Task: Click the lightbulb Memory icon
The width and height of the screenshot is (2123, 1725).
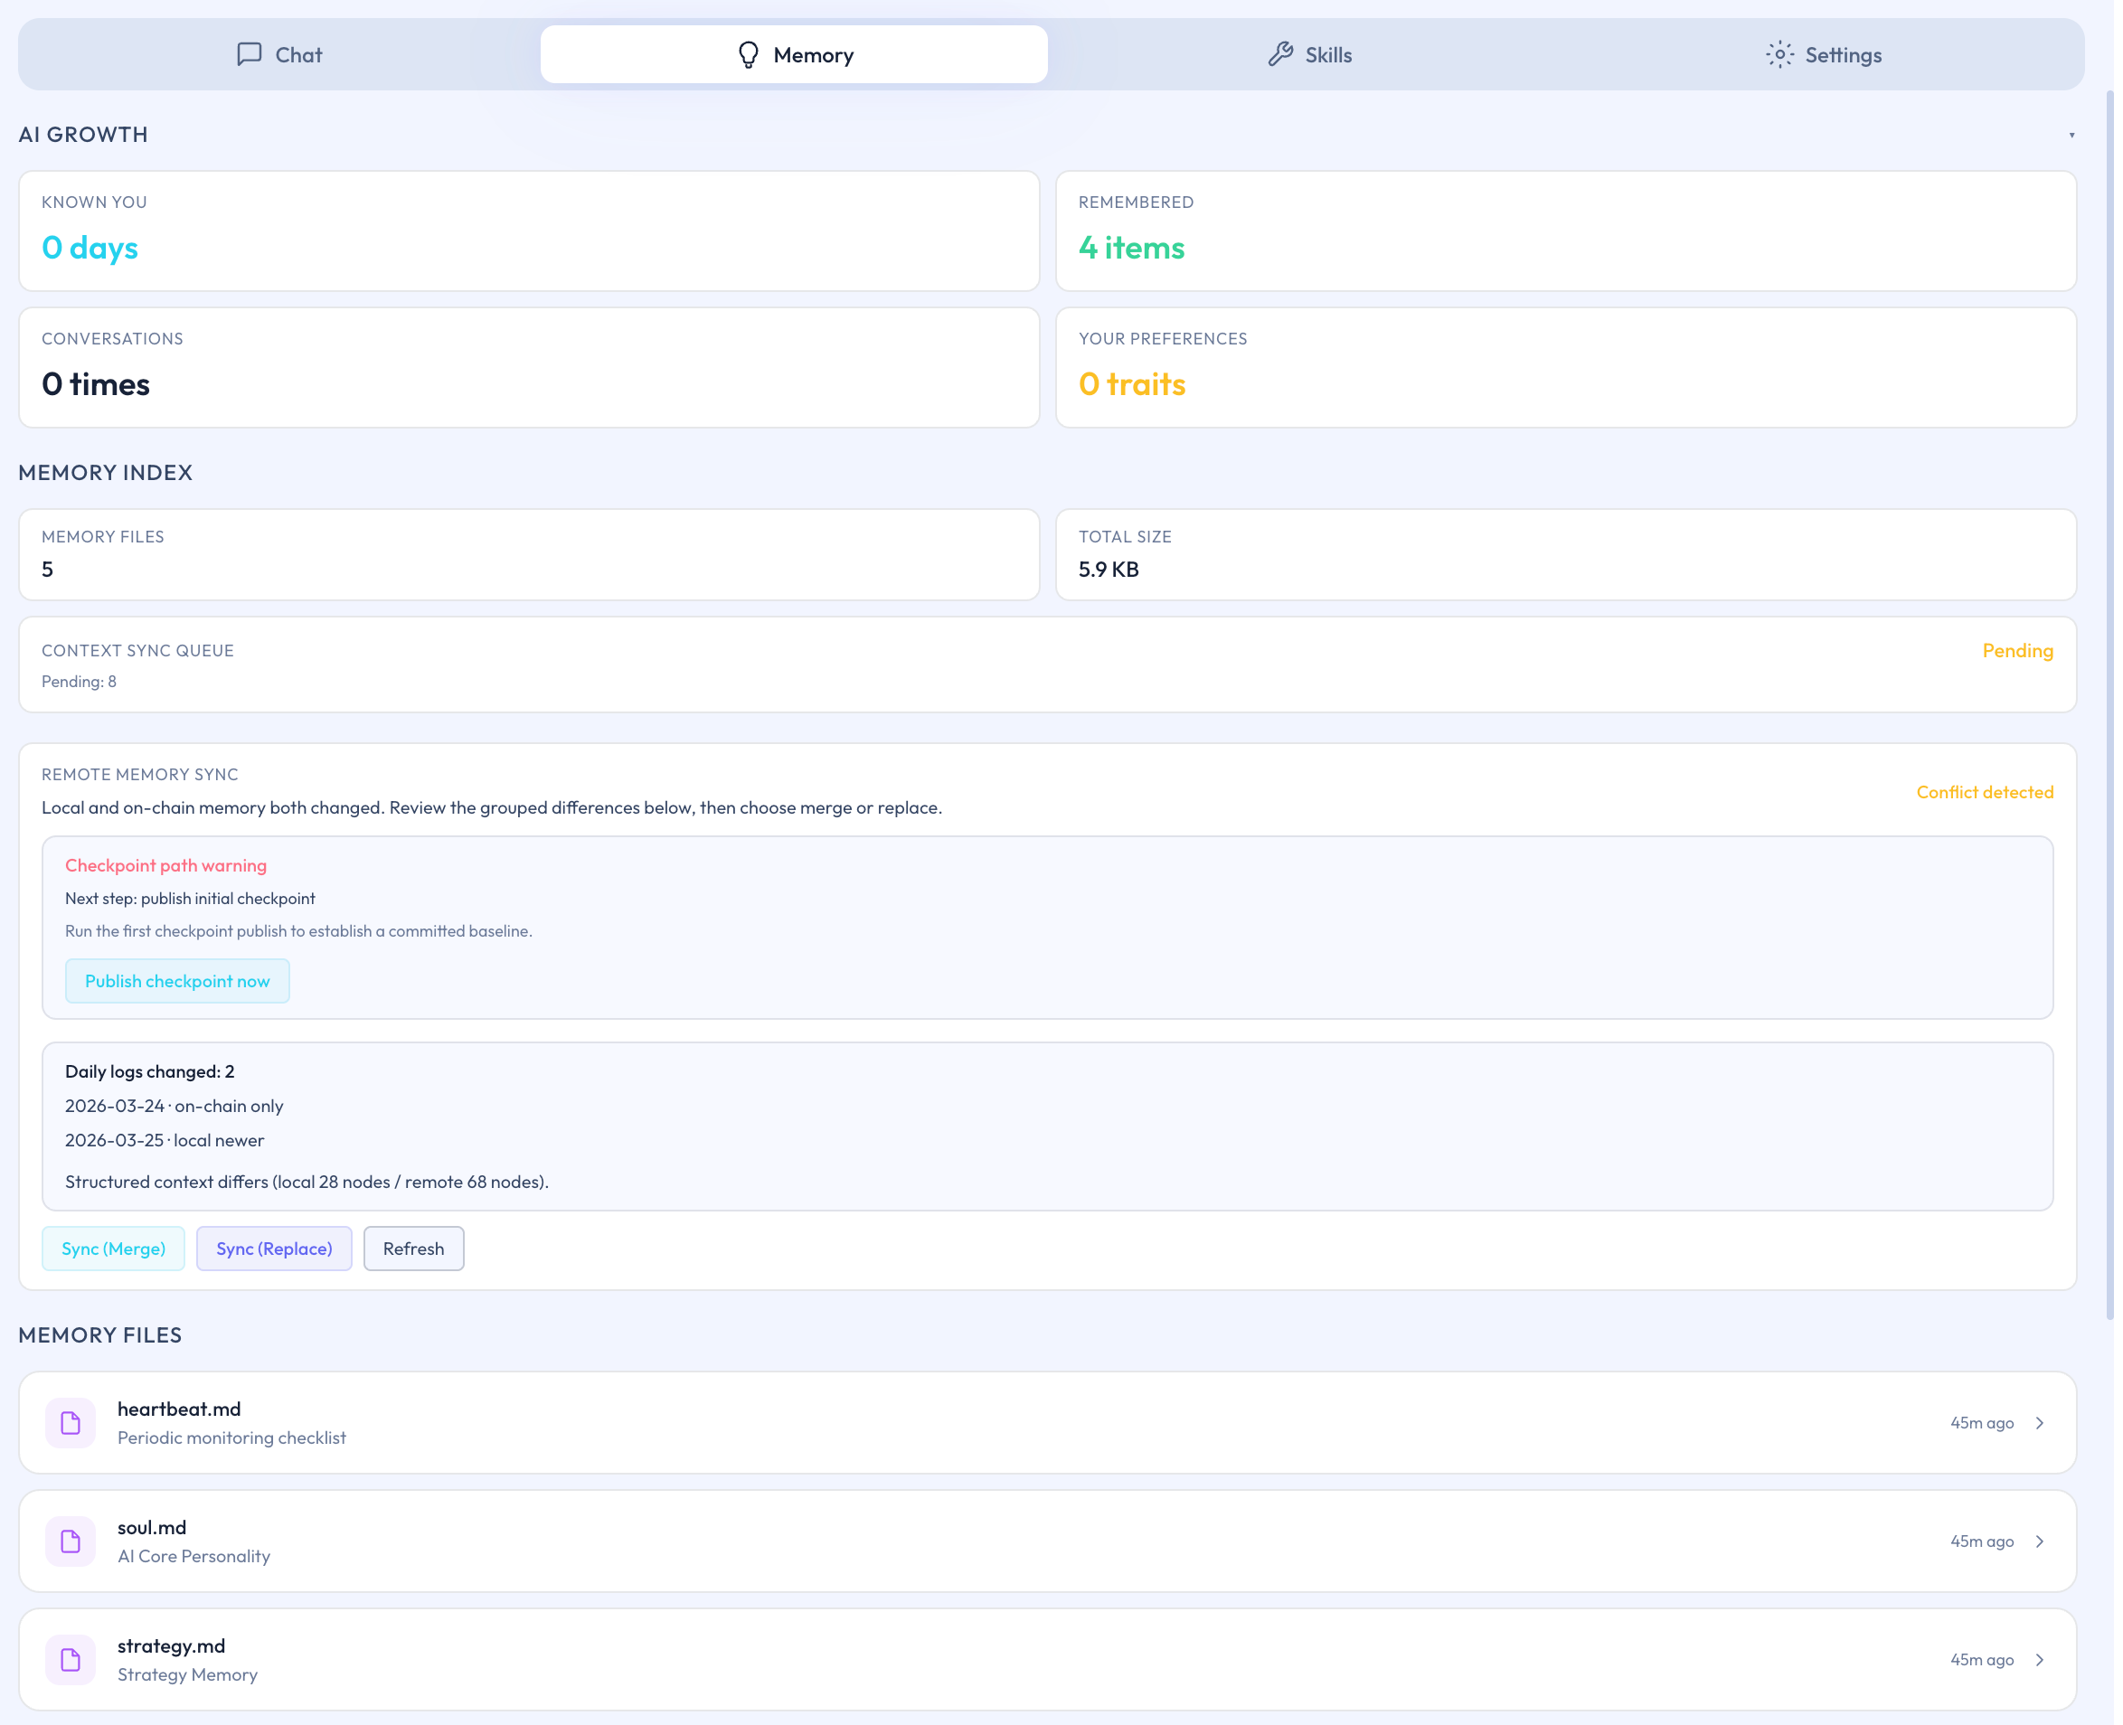Action: [749, 54]
